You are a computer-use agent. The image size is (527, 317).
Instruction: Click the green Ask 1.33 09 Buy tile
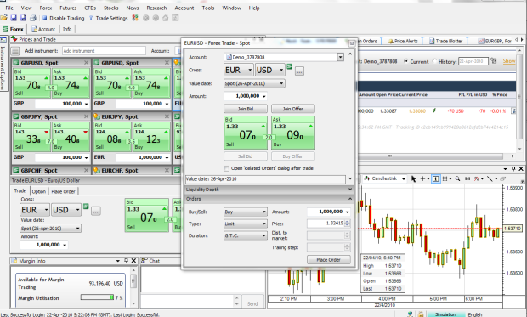tap(293, 133)
